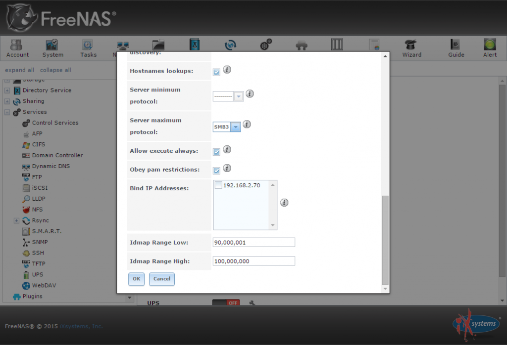Check the Alert status indicator

tap(489, 48)
